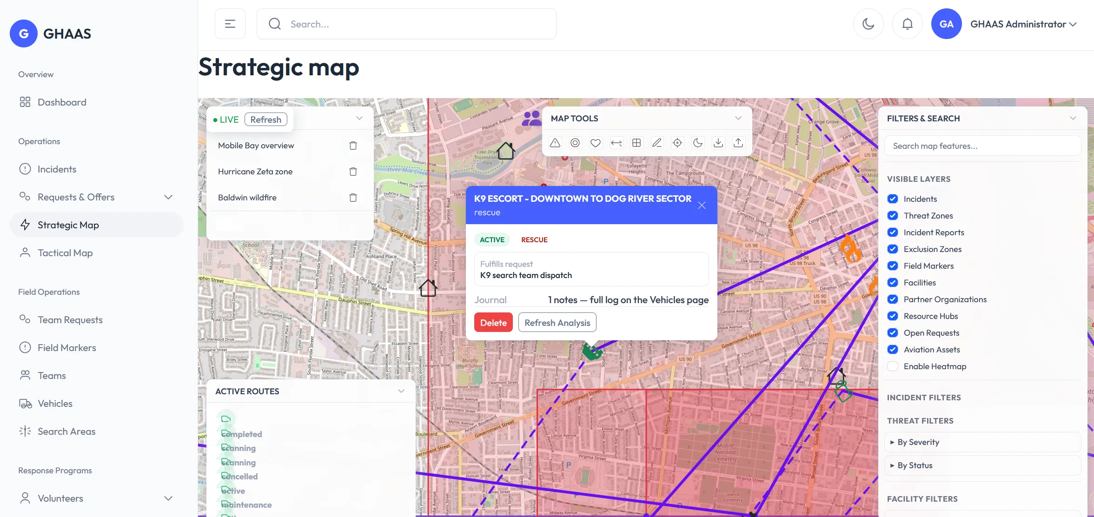Open Vehicles in sidebar

point(96,404)
